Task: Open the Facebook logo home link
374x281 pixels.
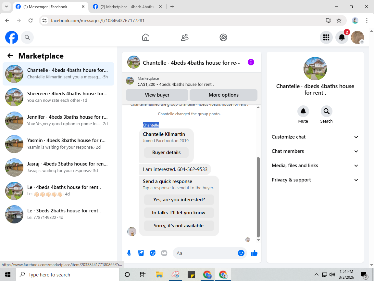Action: click(12, 37)
